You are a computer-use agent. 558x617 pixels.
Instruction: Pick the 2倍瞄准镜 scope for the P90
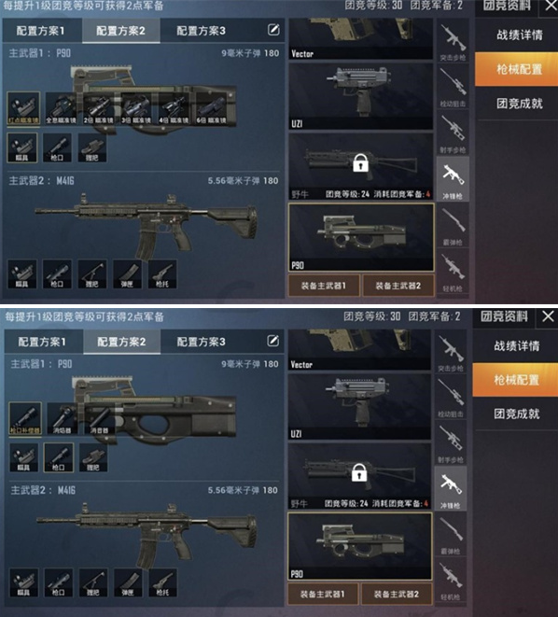[99, 108]
